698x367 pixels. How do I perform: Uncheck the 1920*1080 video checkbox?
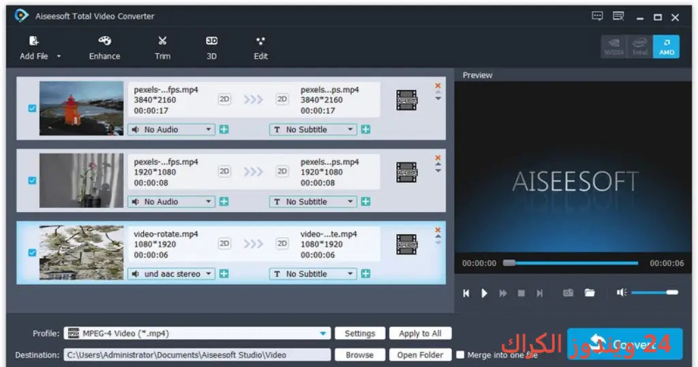click(32, 180)
